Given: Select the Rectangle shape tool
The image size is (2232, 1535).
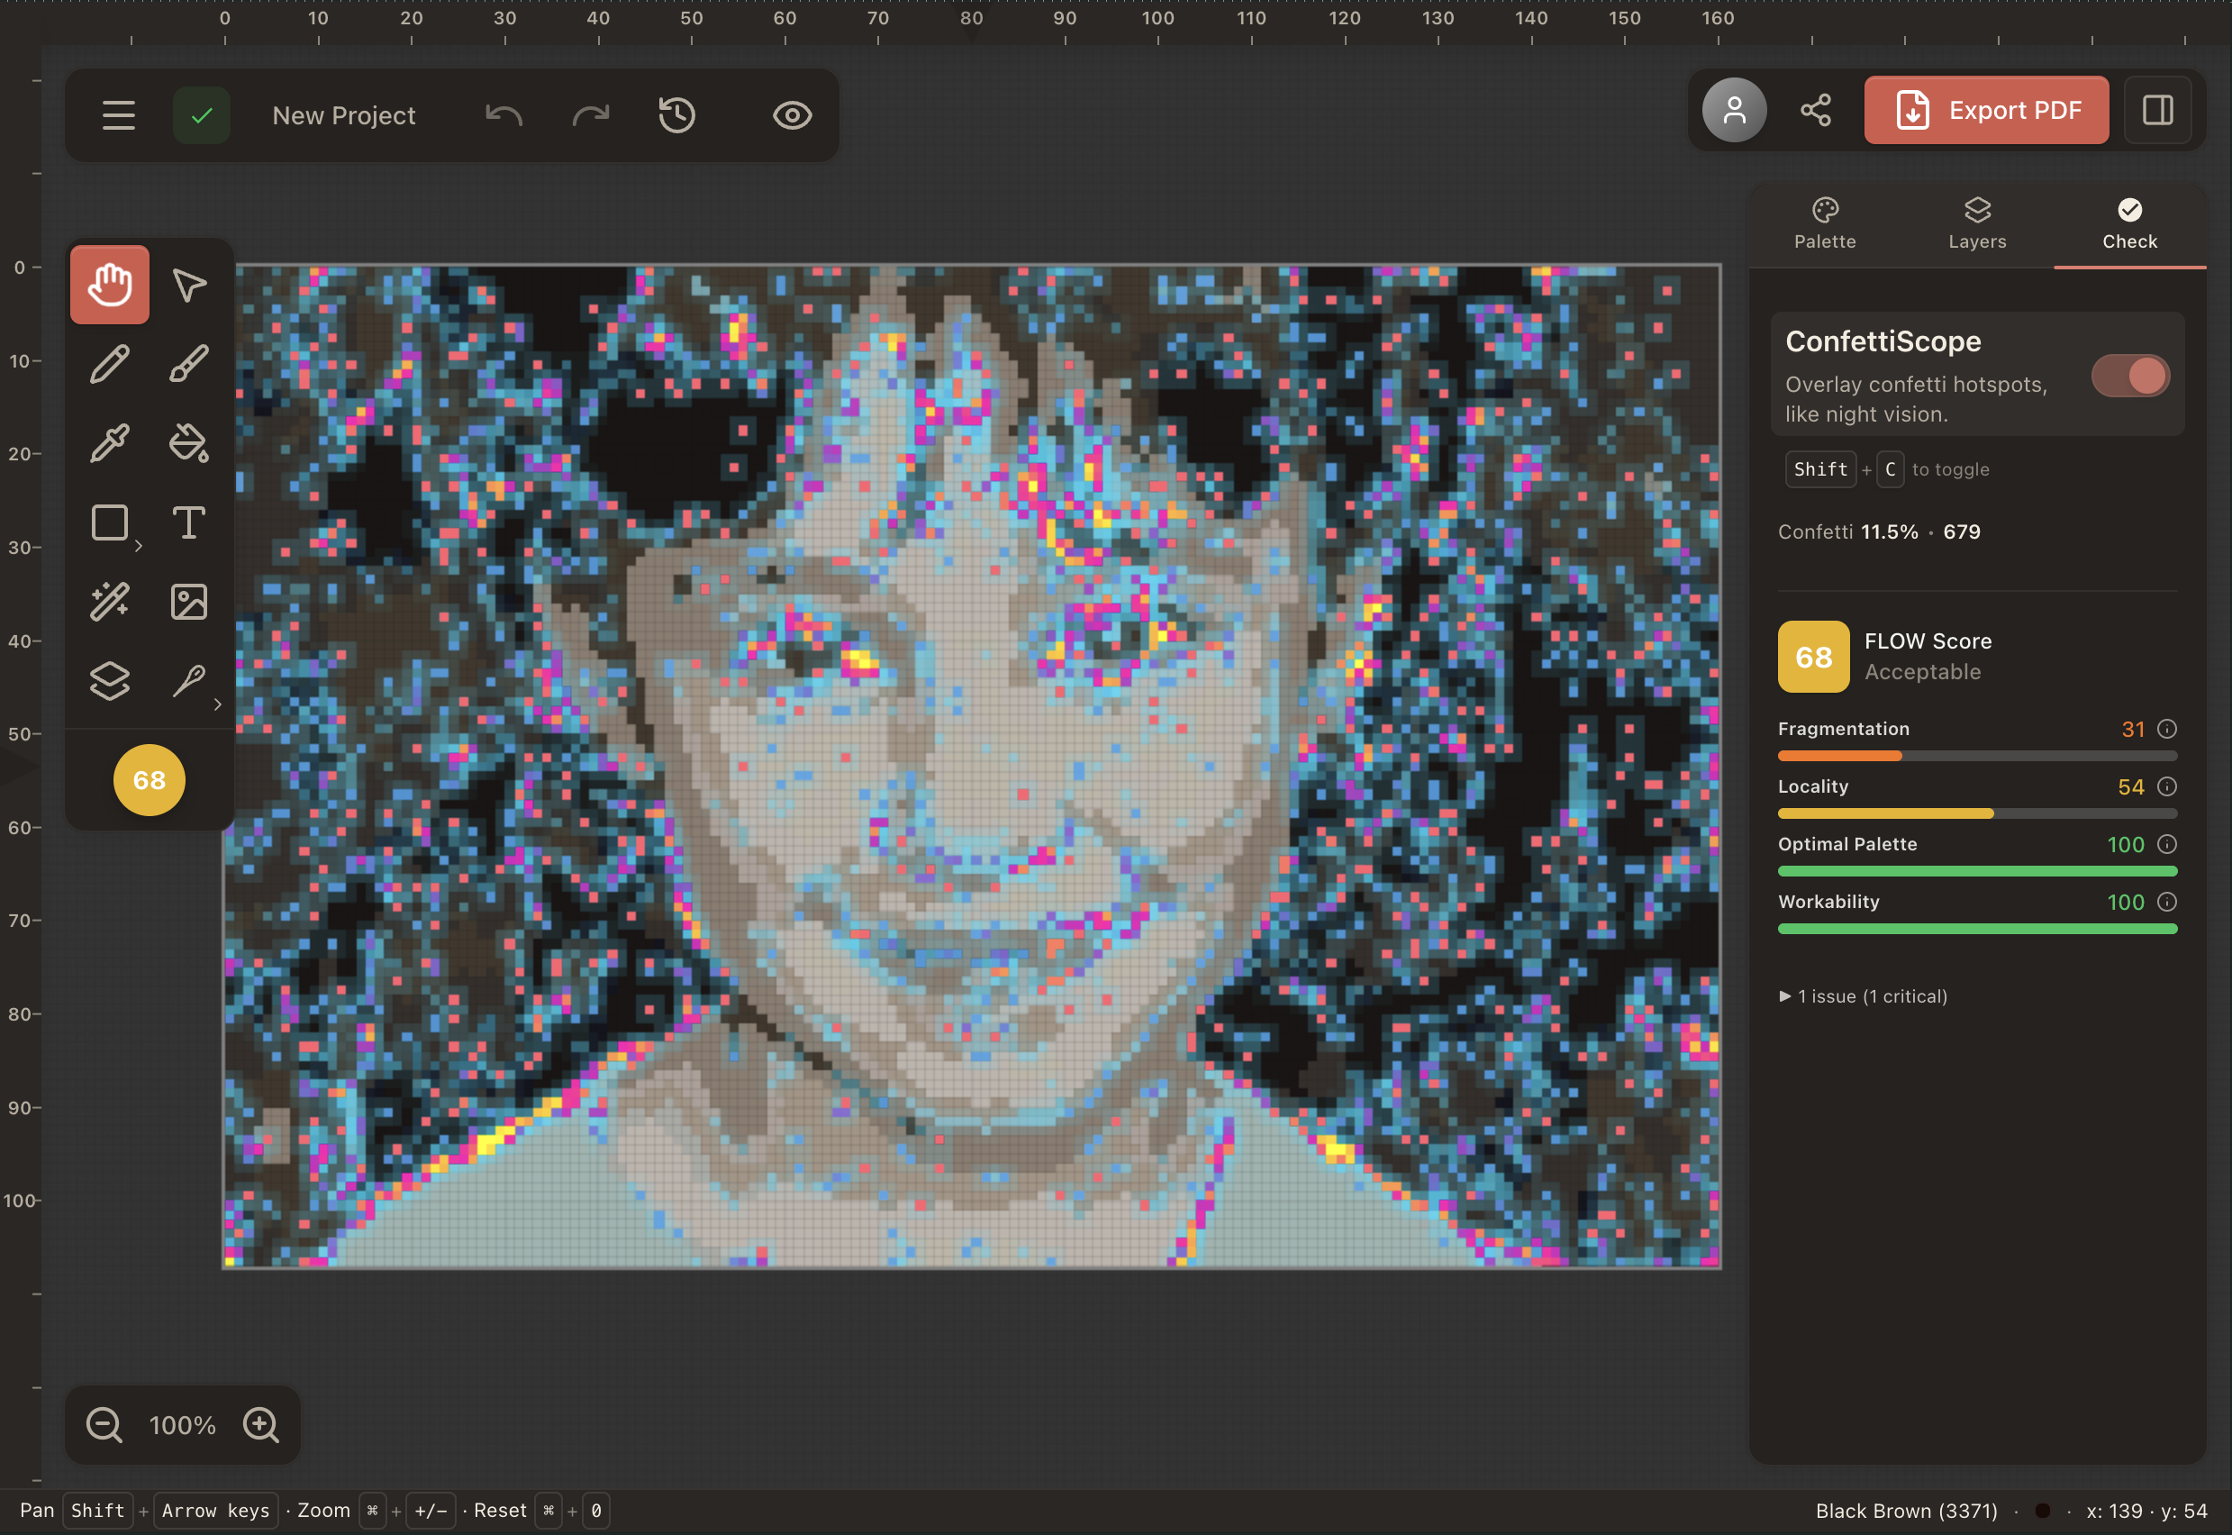Looking at the screenshot, I should click(x=110, y=523).
